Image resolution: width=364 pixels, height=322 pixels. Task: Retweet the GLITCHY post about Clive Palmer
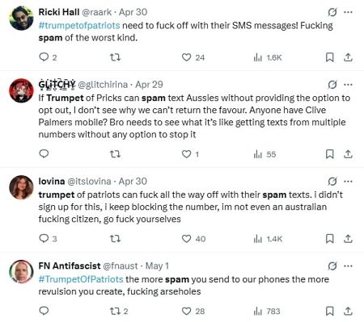tap(115, 154)
